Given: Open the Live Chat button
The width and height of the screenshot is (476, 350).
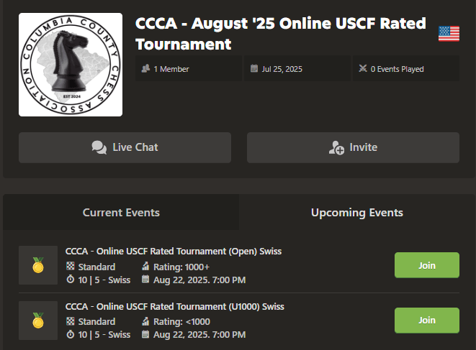Looking at the screenshot, I should point(125,147).
